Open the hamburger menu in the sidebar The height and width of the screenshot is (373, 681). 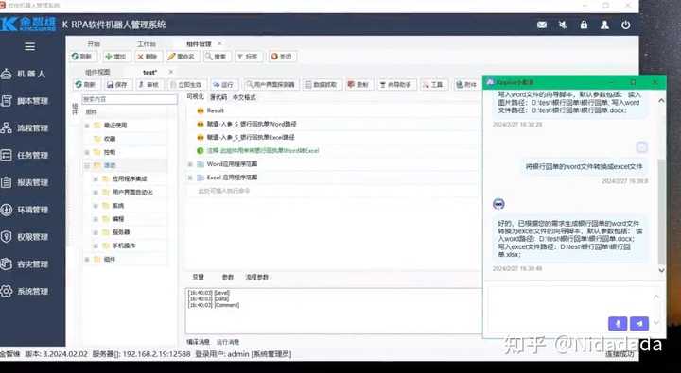click(29, 46)
